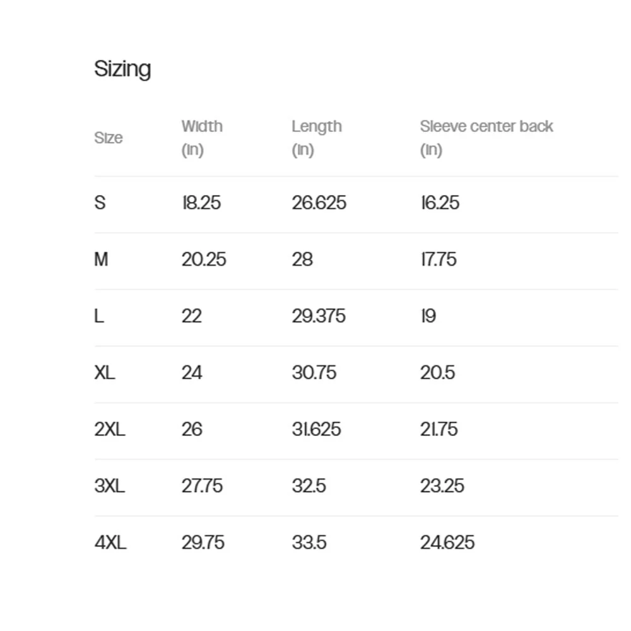Select the 3XL size row label
Viewport: 631px width, 631px height.
pos(109,486)
